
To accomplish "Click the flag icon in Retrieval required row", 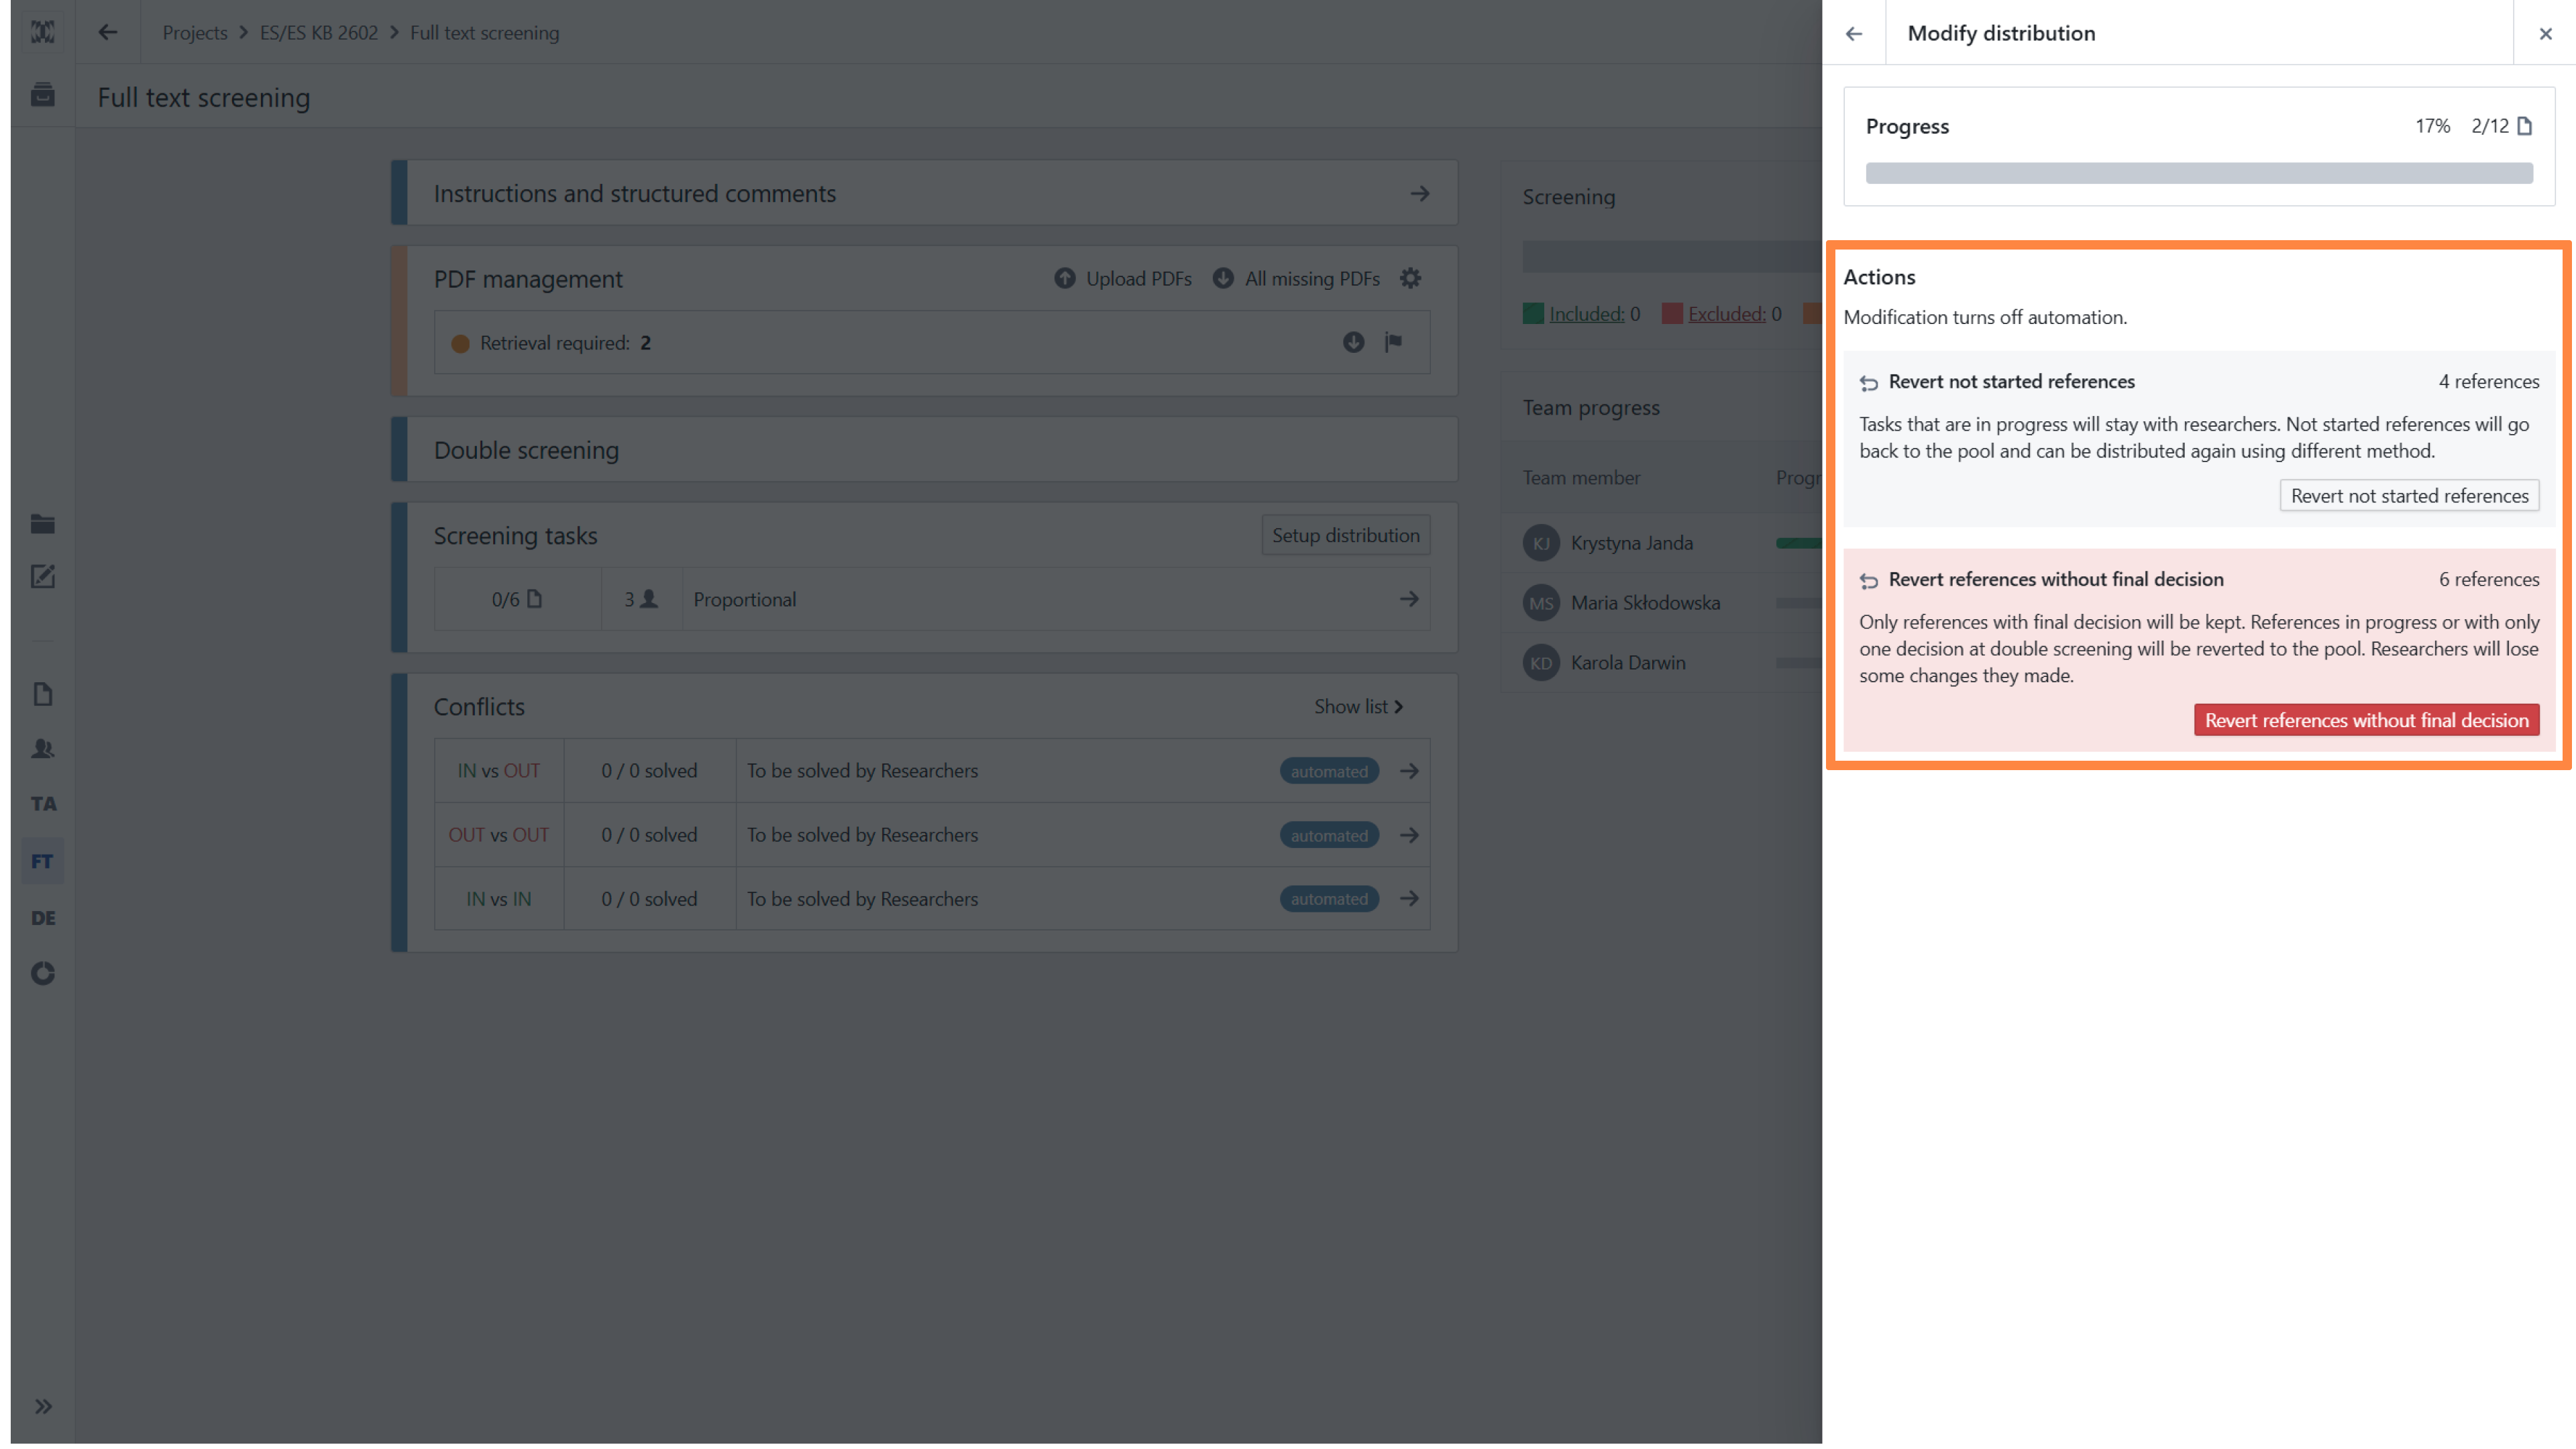I will 1393,342.
